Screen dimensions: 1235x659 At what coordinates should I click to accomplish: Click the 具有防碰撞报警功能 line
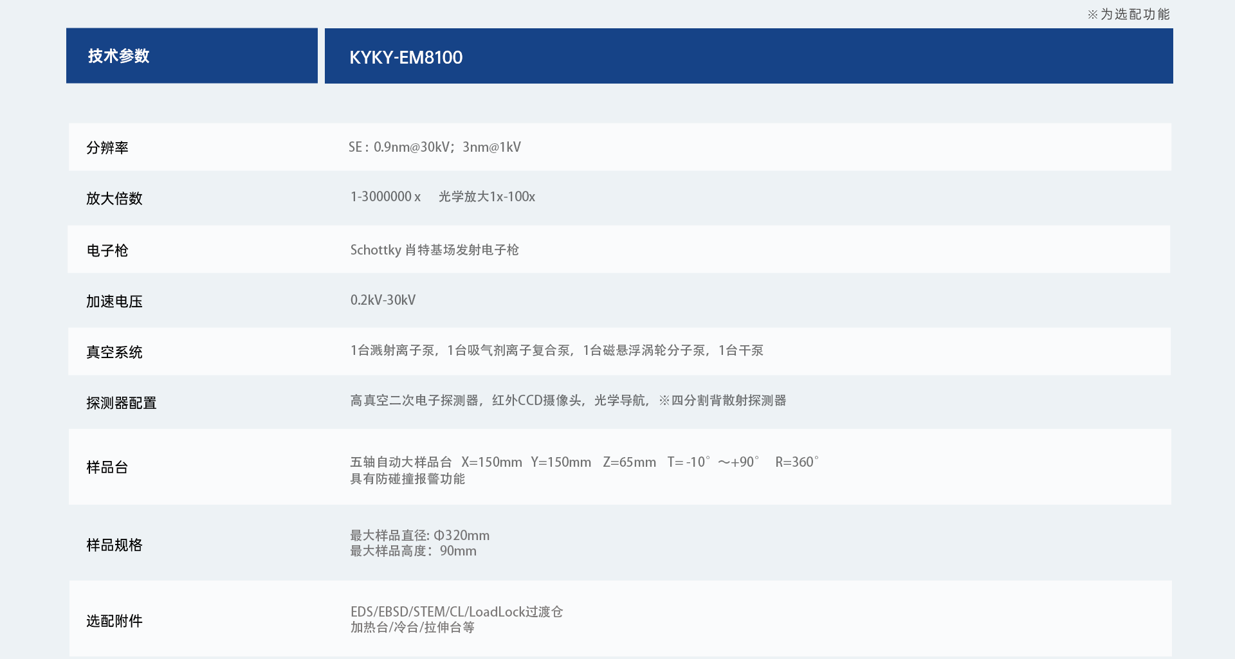click(x=407, y=479)
